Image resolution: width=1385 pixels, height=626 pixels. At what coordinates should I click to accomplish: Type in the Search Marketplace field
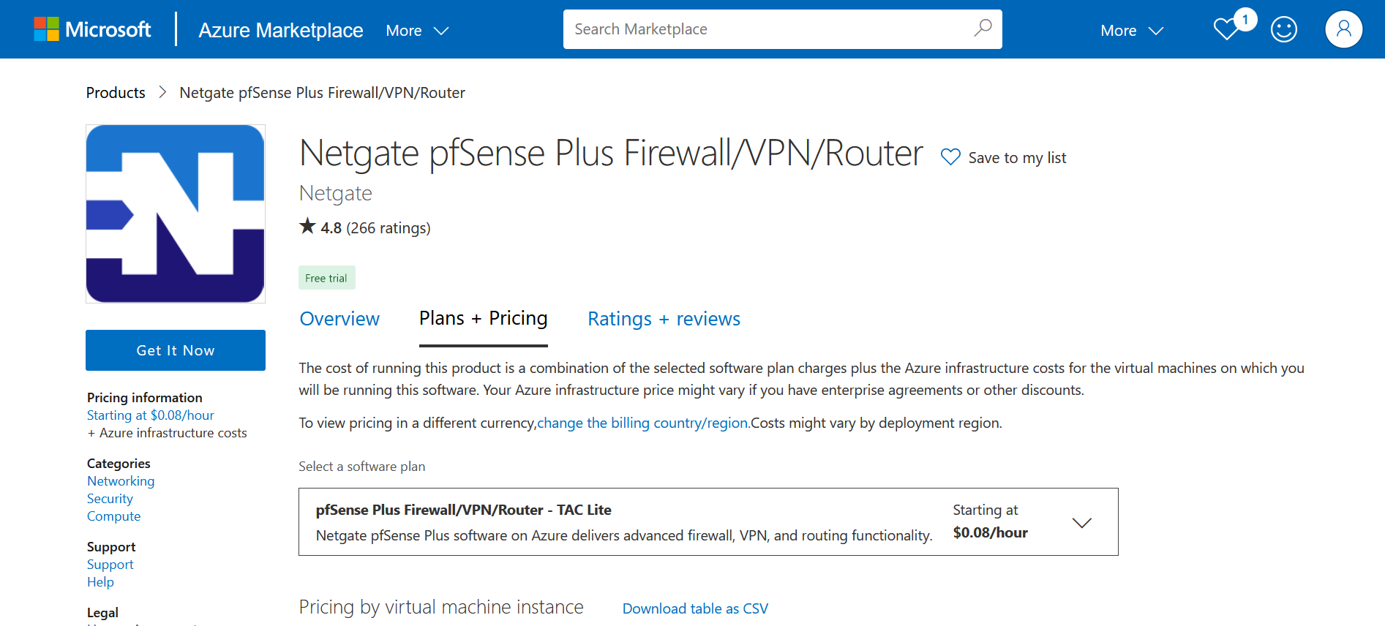point(768,29)
